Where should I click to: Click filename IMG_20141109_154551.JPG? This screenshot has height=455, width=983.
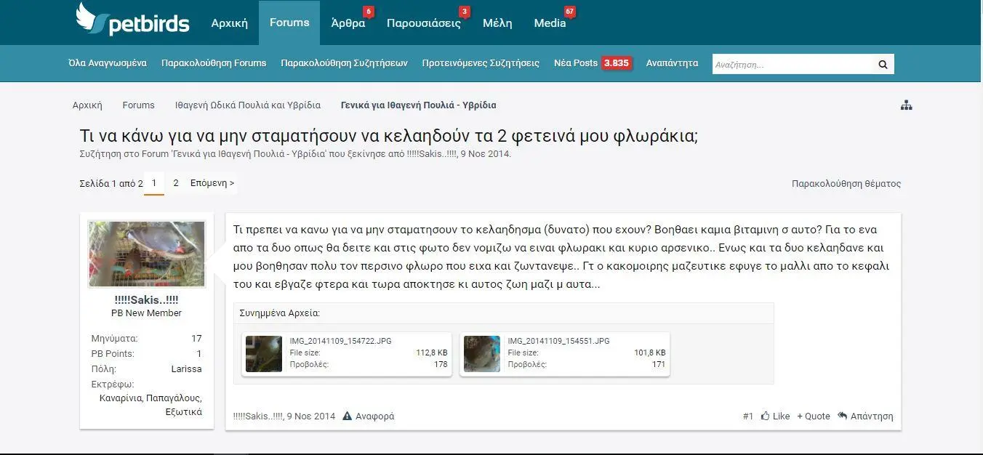[558, 341]
